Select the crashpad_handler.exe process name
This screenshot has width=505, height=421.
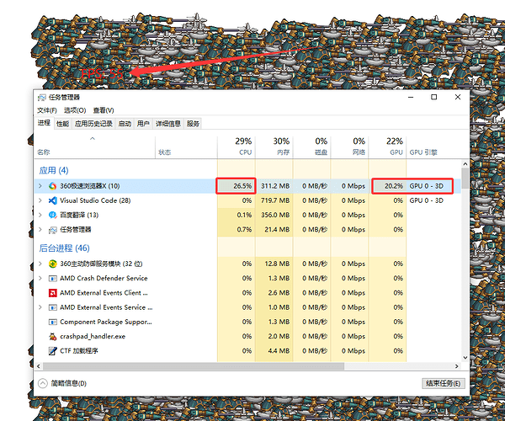(93, 337)
